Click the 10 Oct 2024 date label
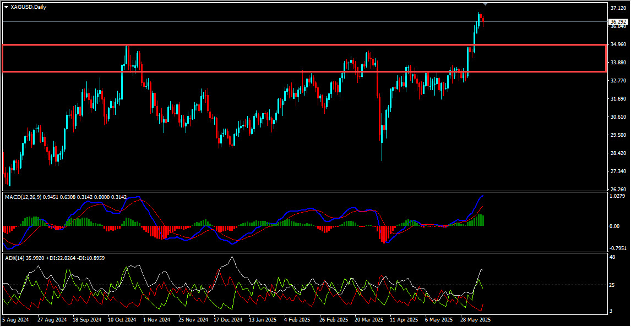 (122, 319)
